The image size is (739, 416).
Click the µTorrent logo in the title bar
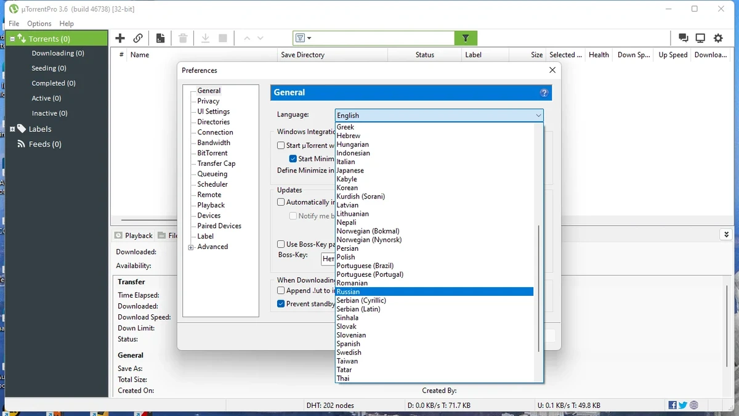click(14, 9)
